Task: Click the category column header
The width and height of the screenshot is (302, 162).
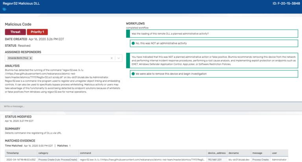Action: tap(58, 153)
